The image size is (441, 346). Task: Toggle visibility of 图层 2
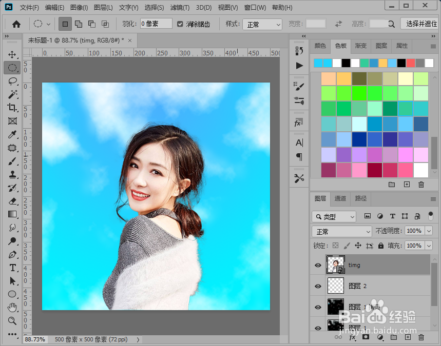(x=318, y=286)
